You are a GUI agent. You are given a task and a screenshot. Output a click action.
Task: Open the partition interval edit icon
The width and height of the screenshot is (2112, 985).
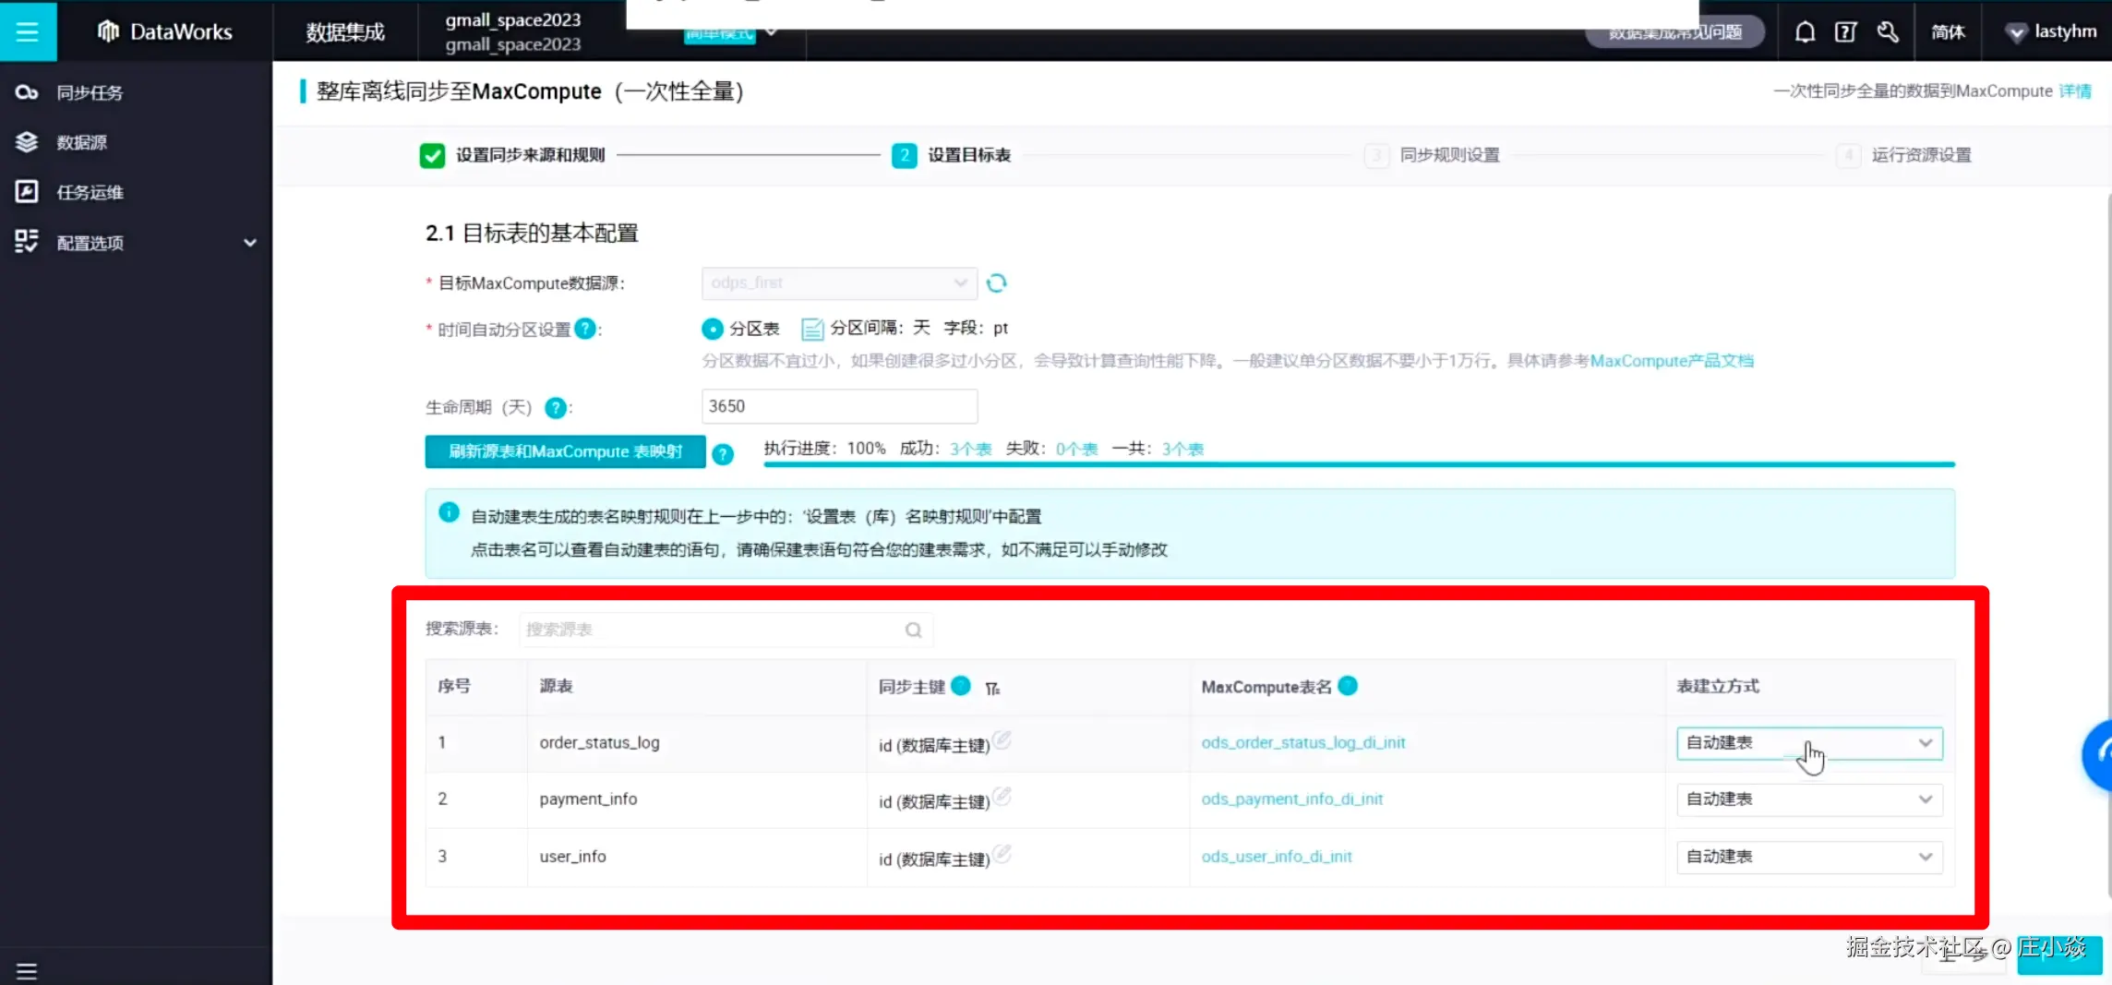coord(812,329)
